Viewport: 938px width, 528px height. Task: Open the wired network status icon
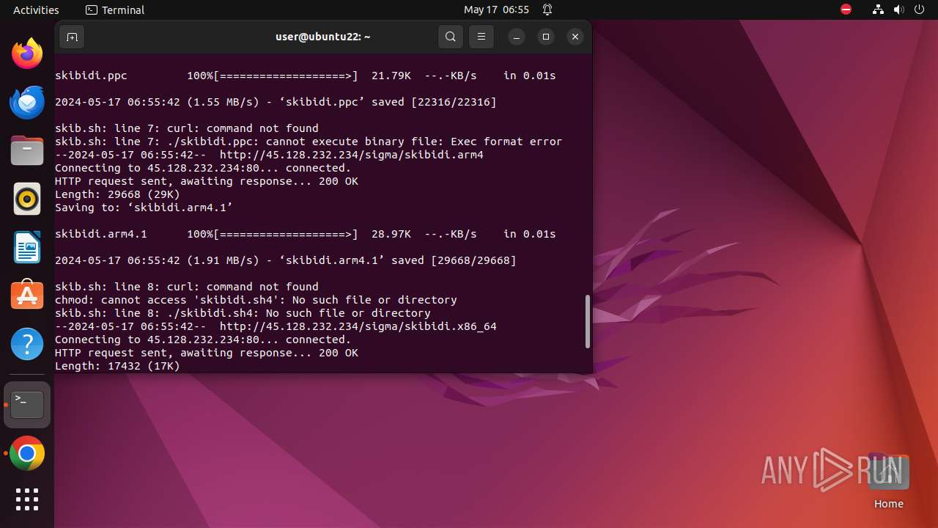879,10
